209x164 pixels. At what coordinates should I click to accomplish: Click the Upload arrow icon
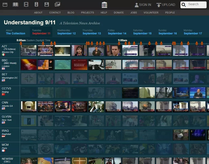click(x=159, y=5)
